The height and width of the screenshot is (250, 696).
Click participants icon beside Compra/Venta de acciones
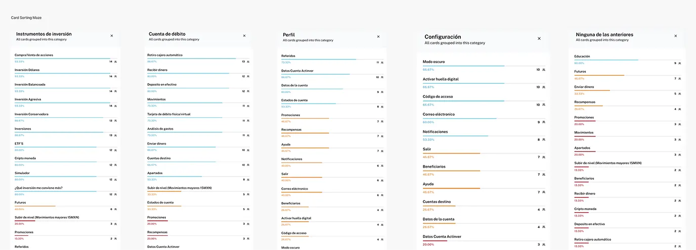point(115,62)
